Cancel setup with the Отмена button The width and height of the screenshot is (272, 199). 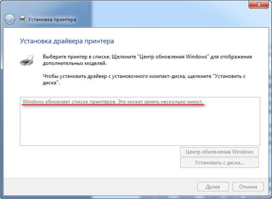(248, 187)
